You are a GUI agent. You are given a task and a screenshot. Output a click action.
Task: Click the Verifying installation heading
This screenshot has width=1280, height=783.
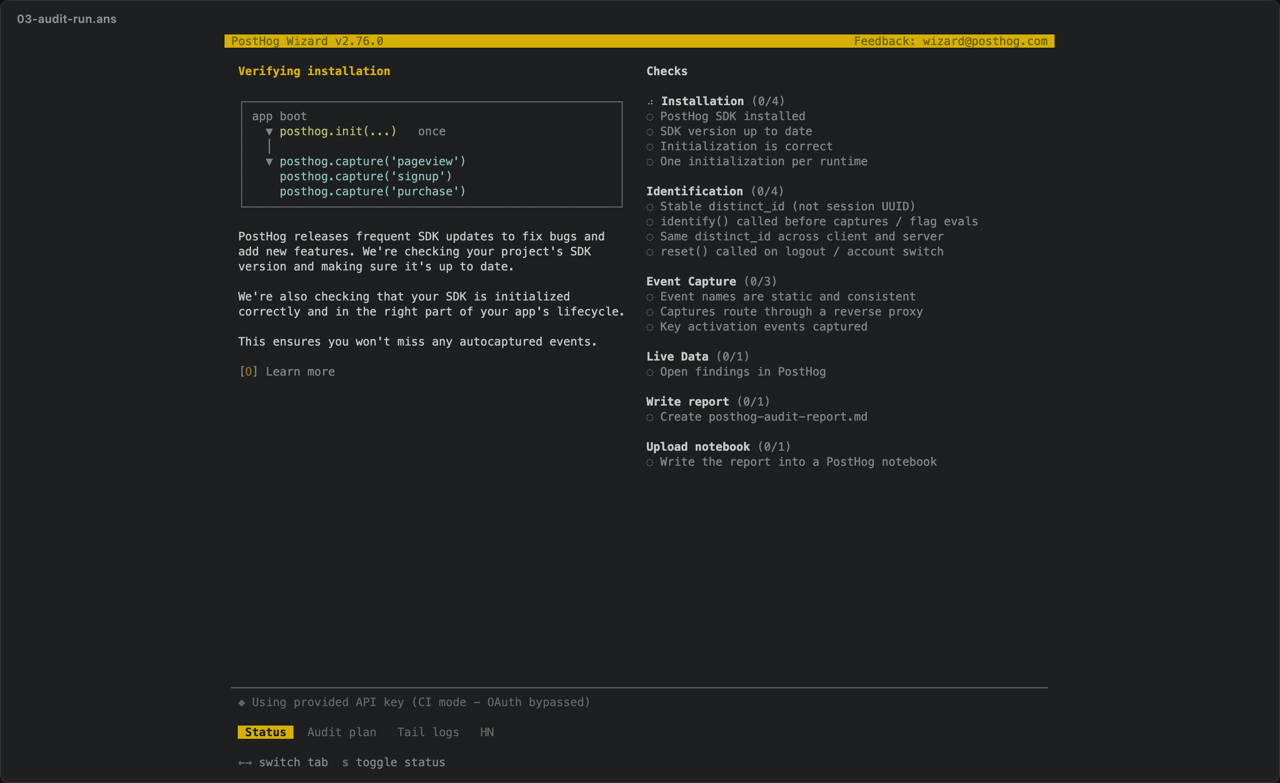click(x=314, y=71)
